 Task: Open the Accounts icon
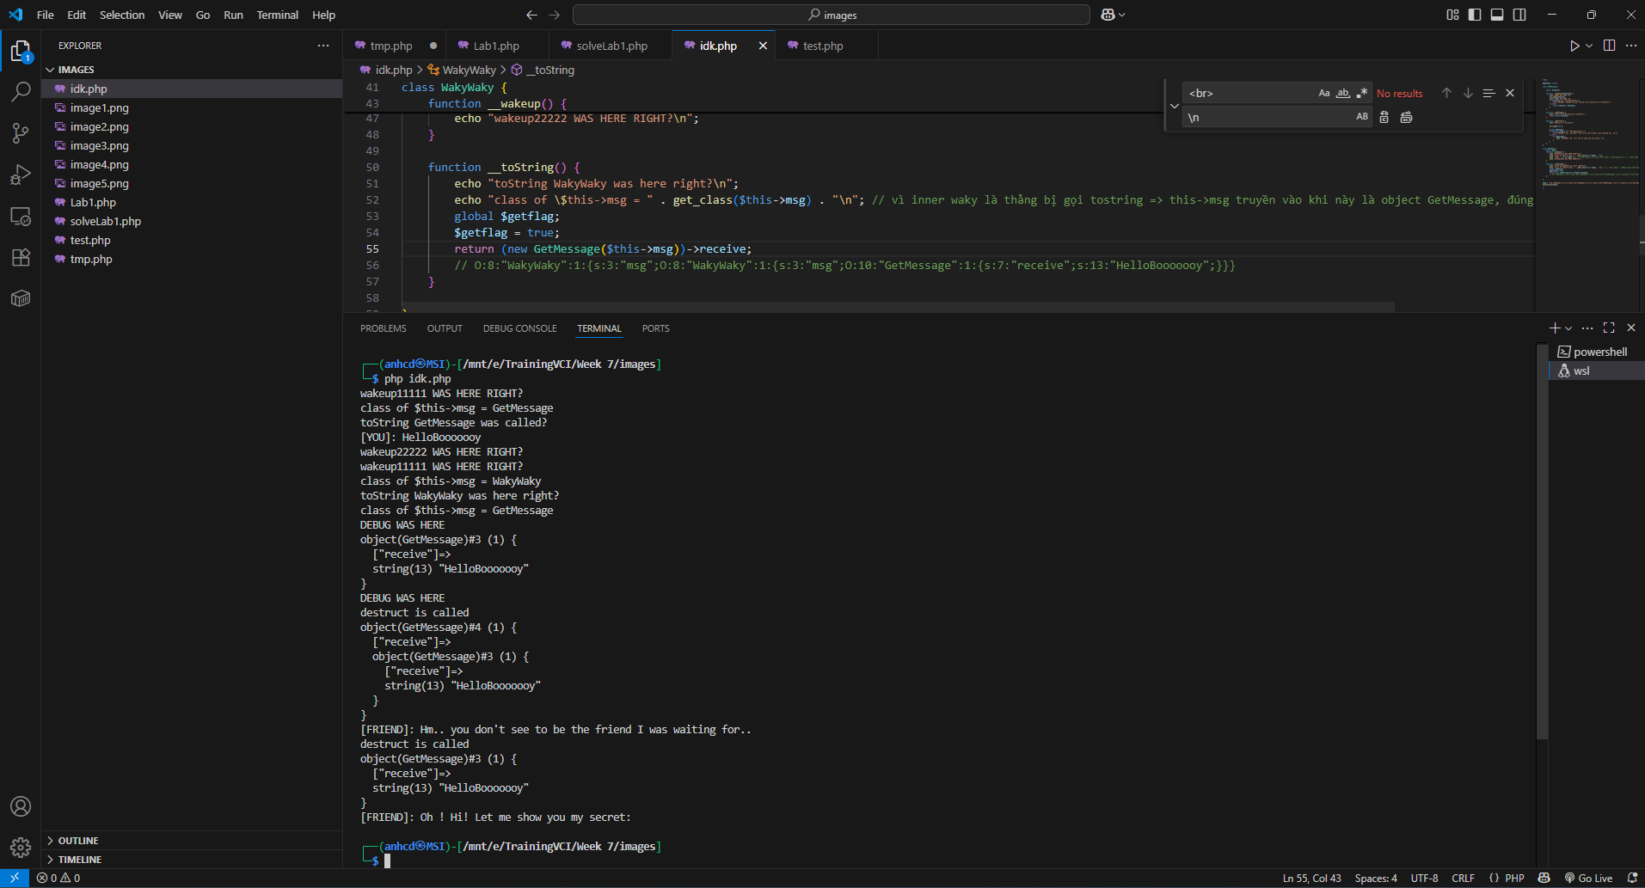21,806
